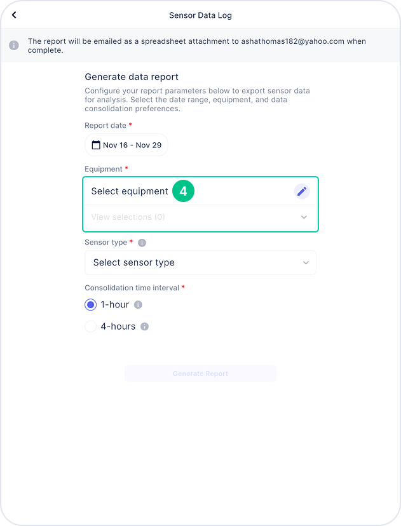
Task: Click the chevron in the sensor type field
Action: tap(306, 262)
